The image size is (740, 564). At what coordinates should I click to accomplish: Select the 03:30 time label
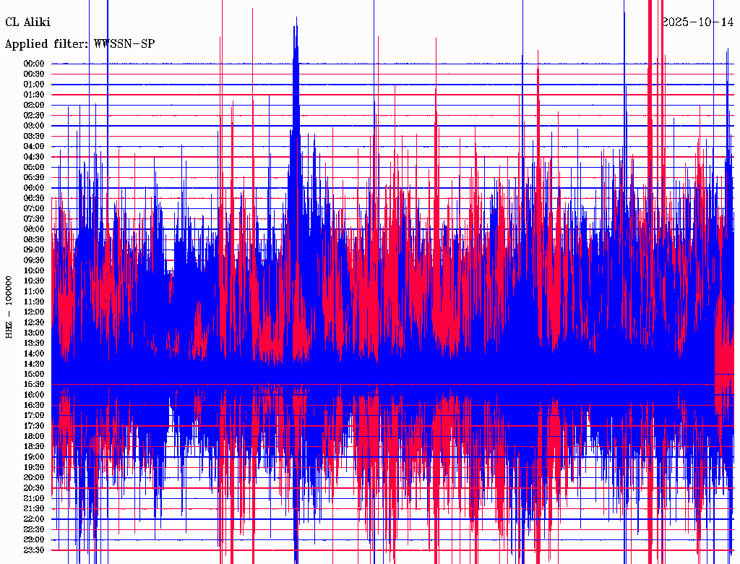[x=34, y=136]
